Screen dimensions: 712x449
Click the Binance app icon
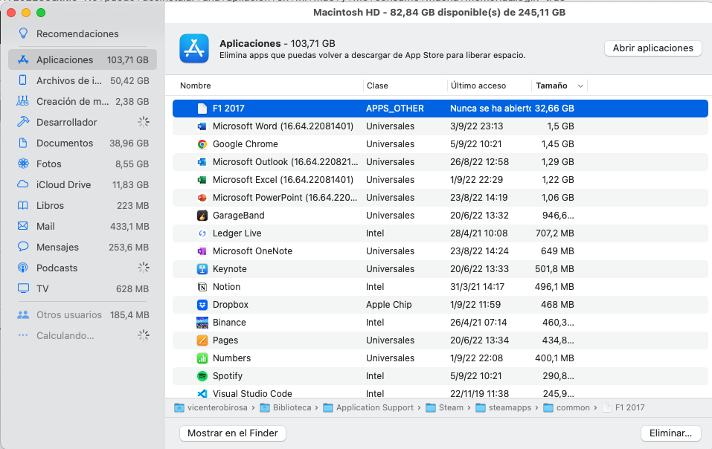[202, 323]
